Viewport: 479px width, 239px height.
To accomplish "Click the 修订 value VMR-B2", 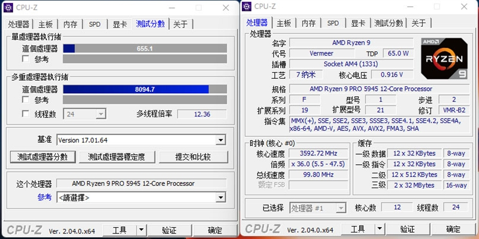I will point(454,110).
